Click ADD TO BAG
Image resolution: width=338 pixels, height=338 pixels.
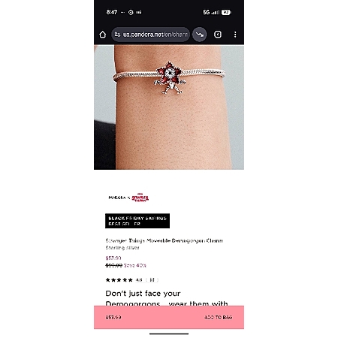219,318
